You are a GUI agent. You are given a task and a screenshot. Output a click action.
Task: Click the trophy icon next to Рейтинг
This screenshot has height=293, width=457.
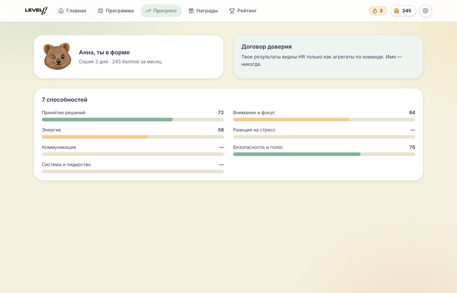click(232, 11)
